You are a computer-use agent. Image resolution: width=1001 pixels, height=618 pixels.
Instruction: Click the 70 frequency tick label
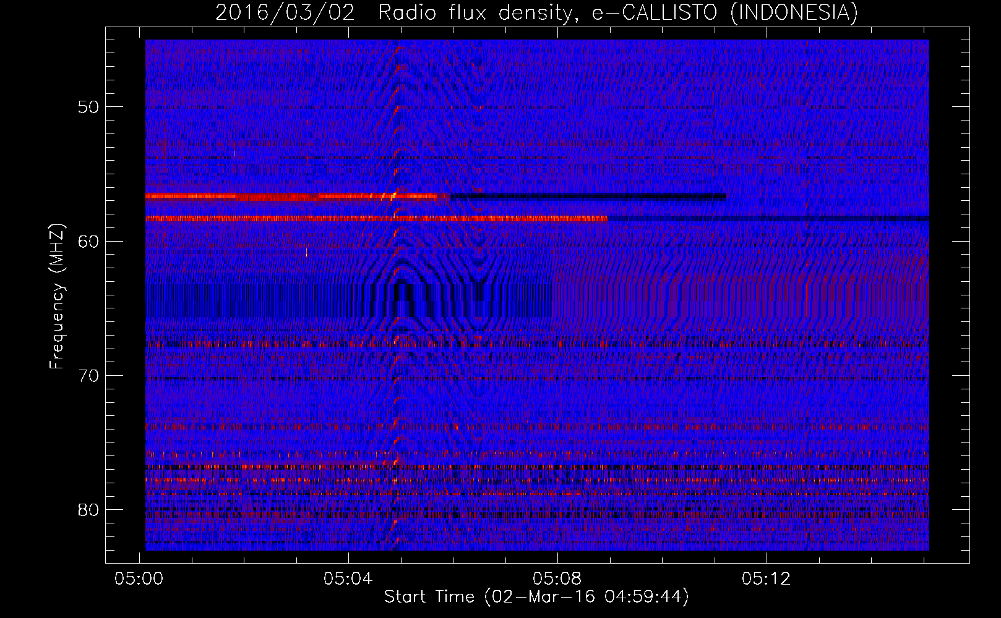coord(88,376)
